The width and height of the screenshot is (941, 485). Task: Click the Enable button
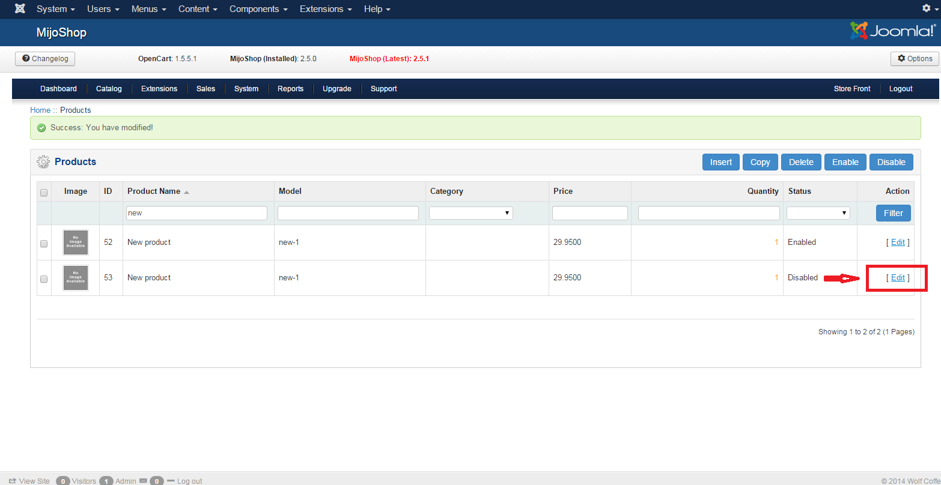click(845, 162)
